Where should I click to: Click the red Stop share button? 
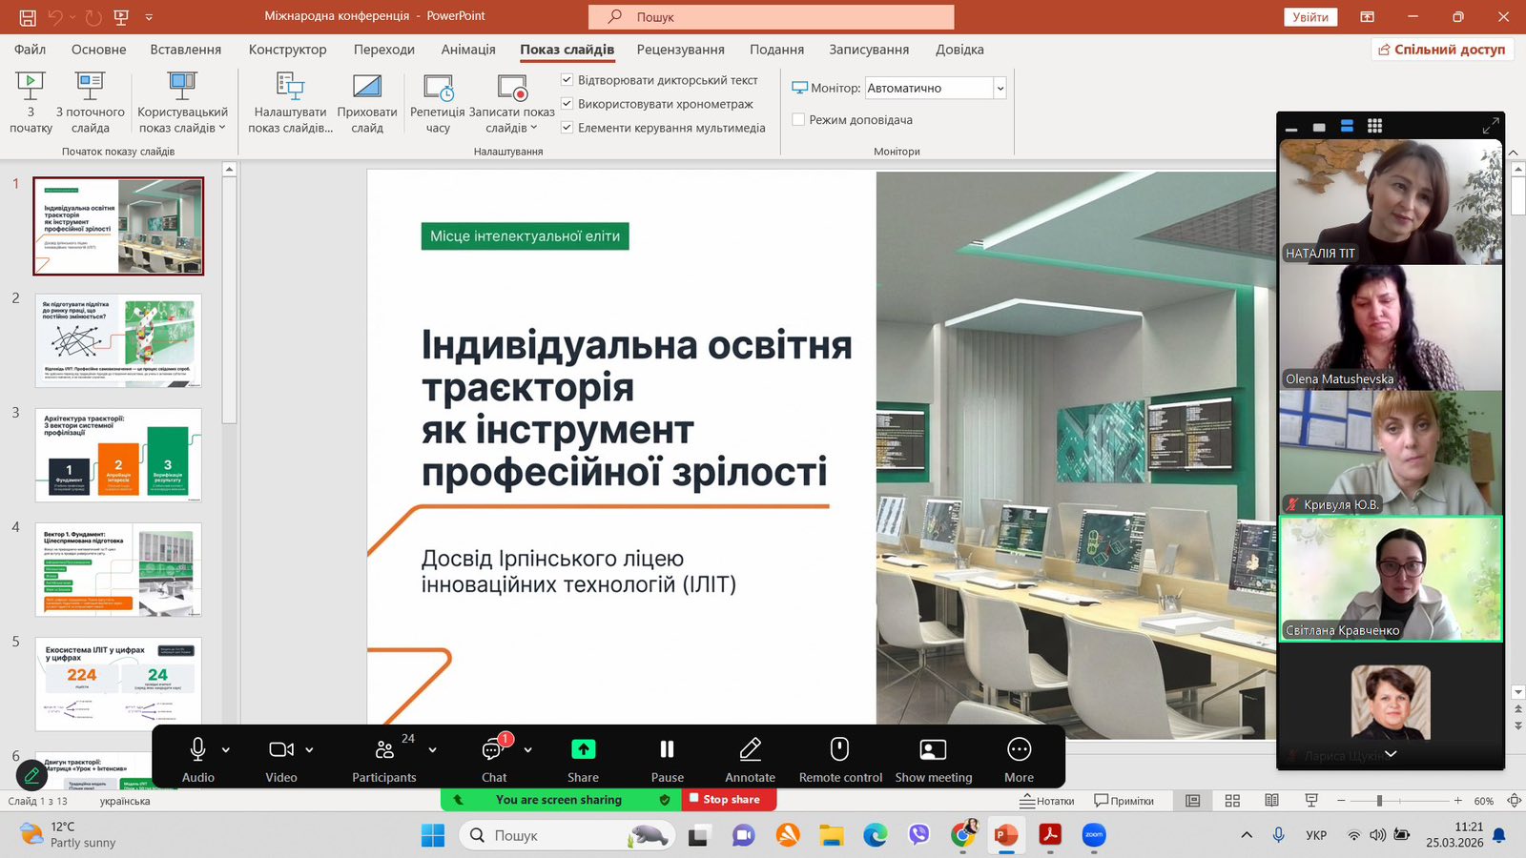(x=731, y=800)
